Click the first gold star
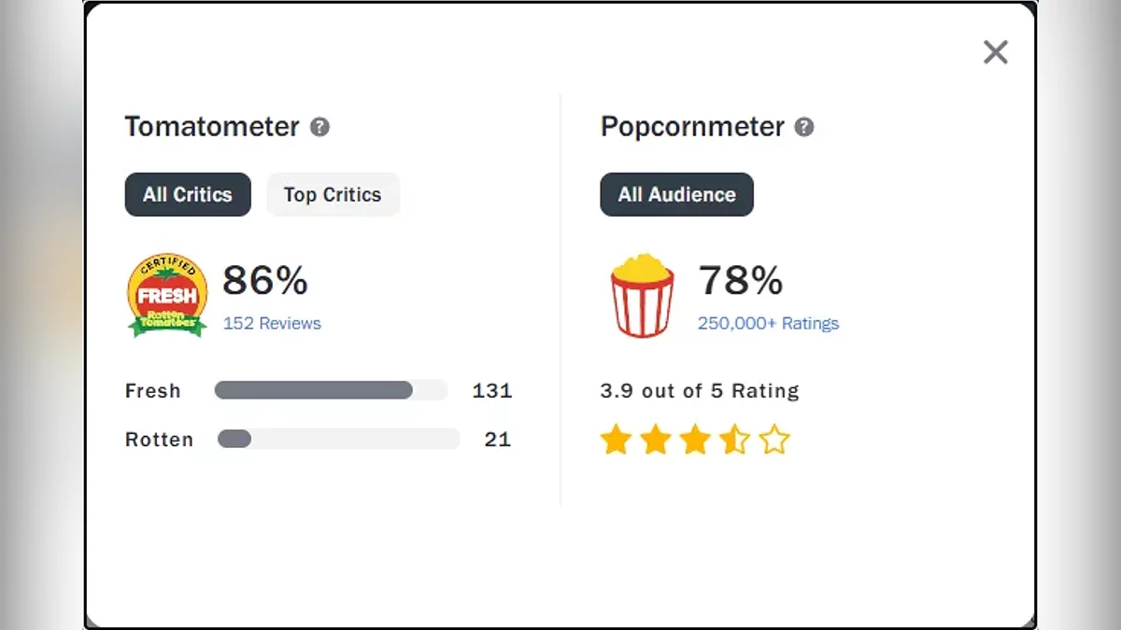 [617, 439]
